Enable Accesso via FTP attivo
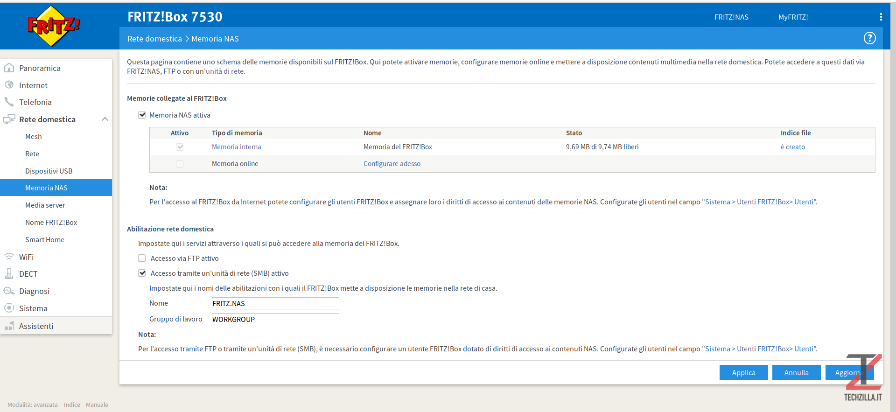 pos(142,258)
